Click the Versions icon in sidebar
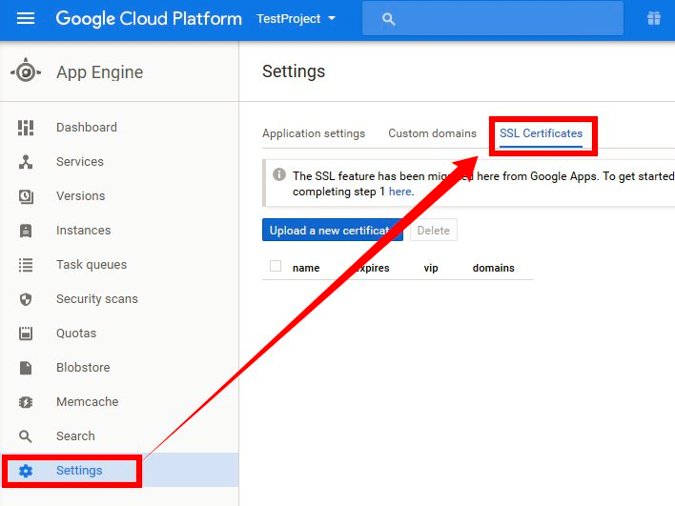This screenshot has width=675, height=506. (26, 196)
